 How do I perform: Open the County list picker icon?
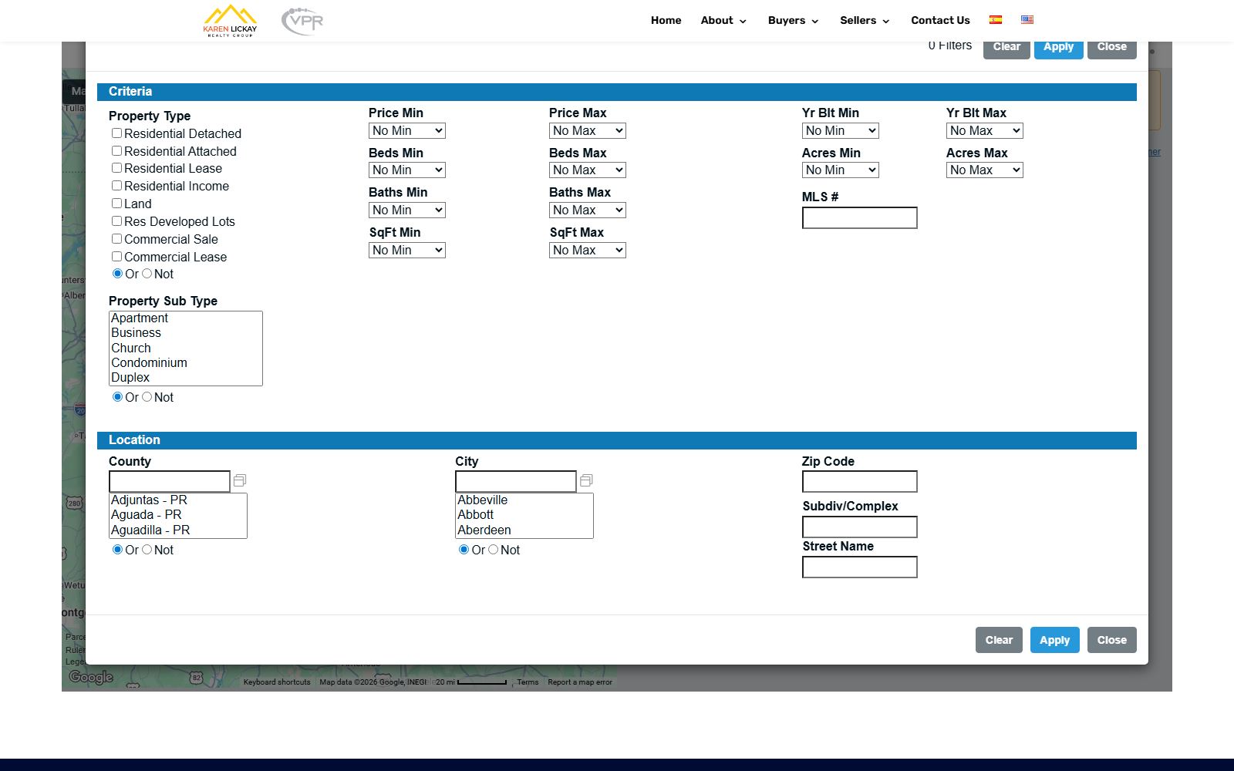pyautogui.click(x=240, y=480)
